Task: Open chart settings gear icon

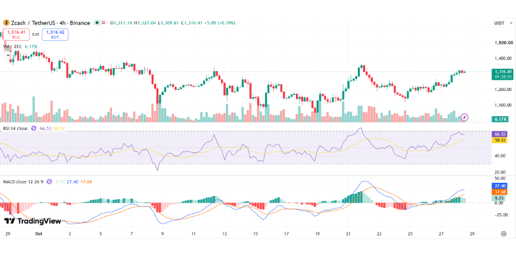Action: click(x=503, y=234)
